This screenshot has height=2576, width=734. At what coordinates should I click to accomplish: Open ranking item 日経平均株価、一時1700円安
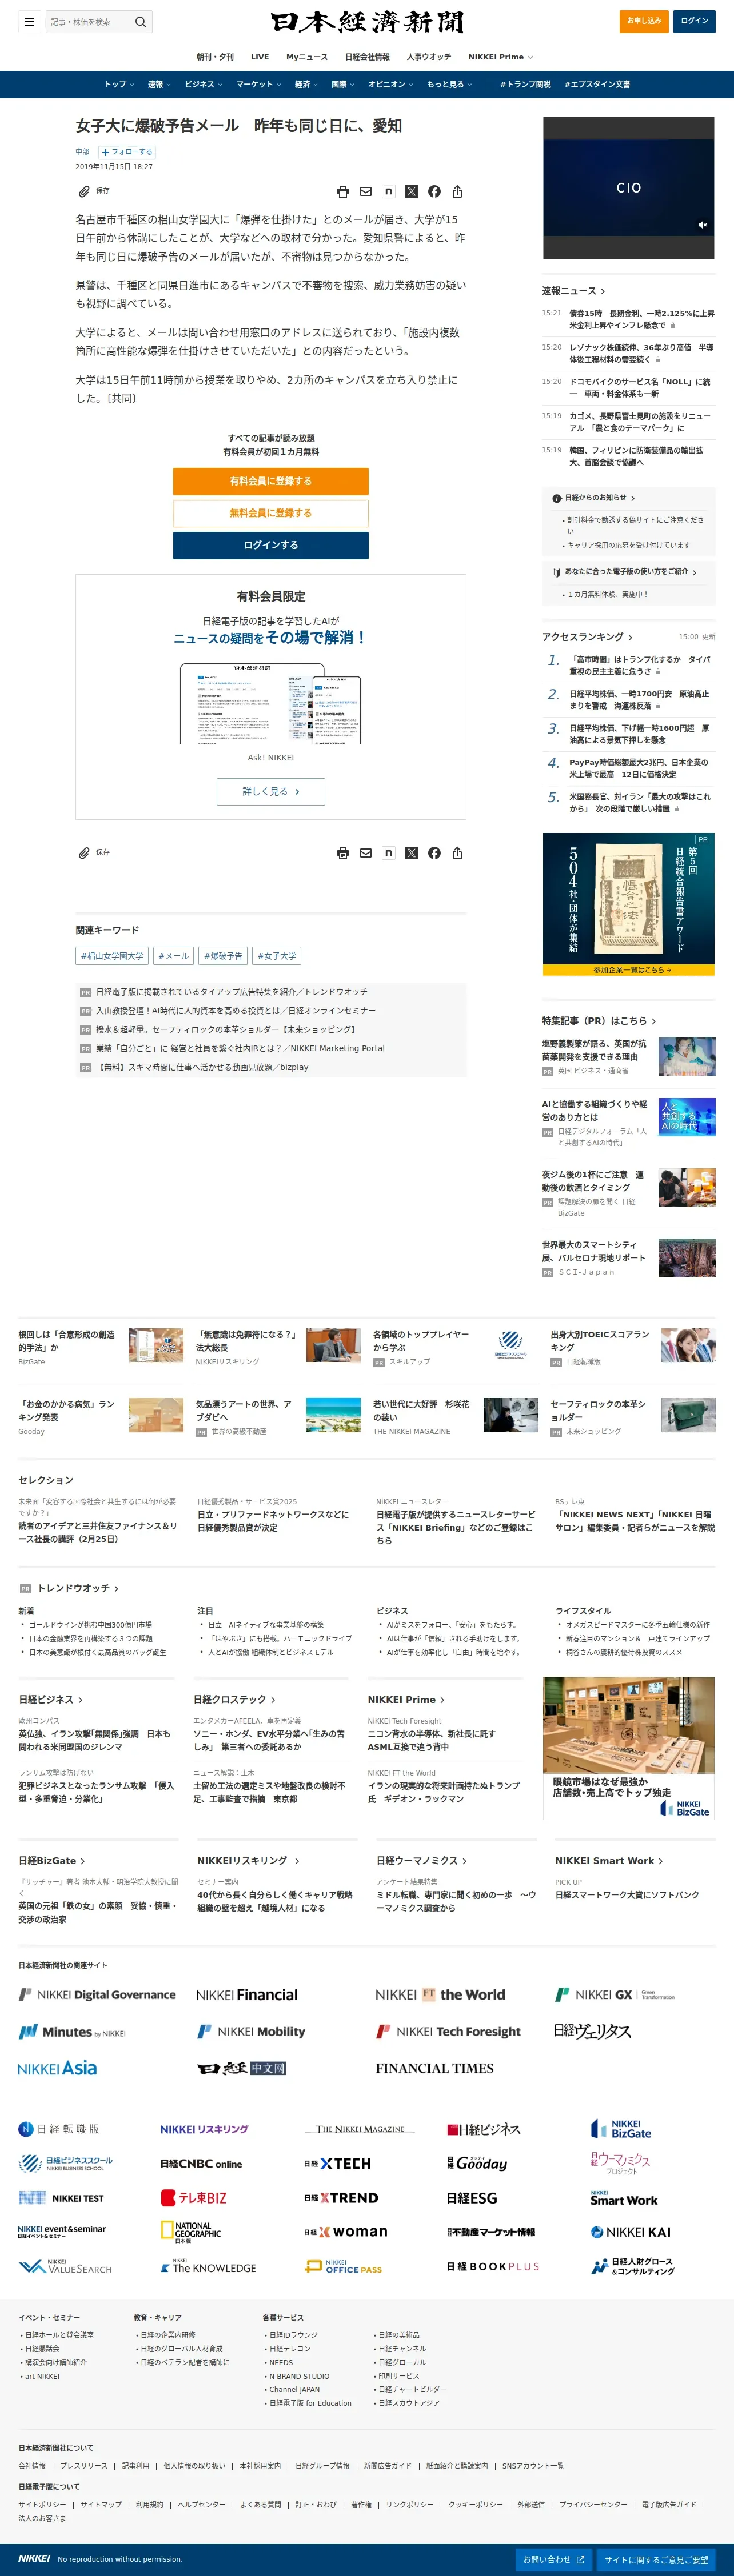639,699
